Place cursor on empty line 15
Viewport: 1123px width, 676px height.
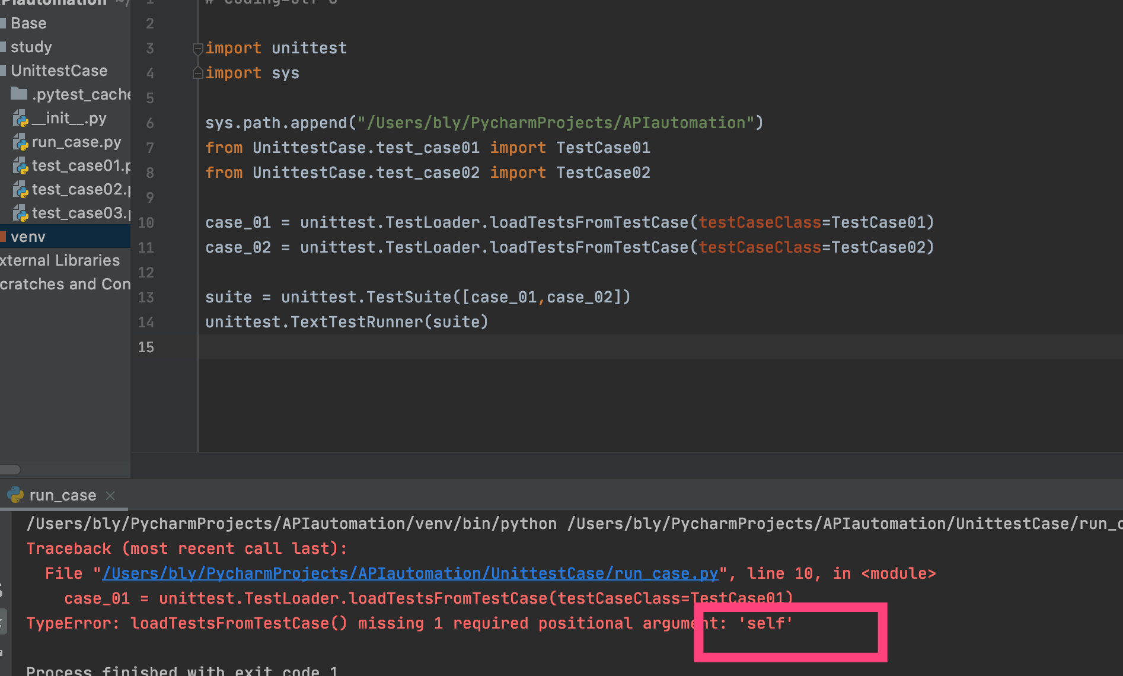point(661,347)
